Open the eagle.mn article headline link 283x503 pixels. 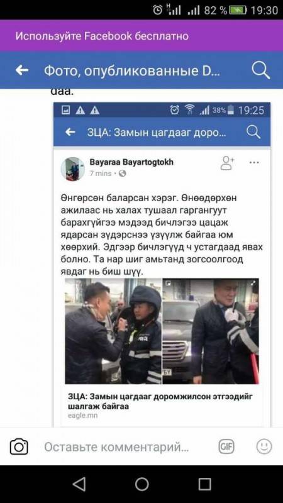[x=160, y=401]
